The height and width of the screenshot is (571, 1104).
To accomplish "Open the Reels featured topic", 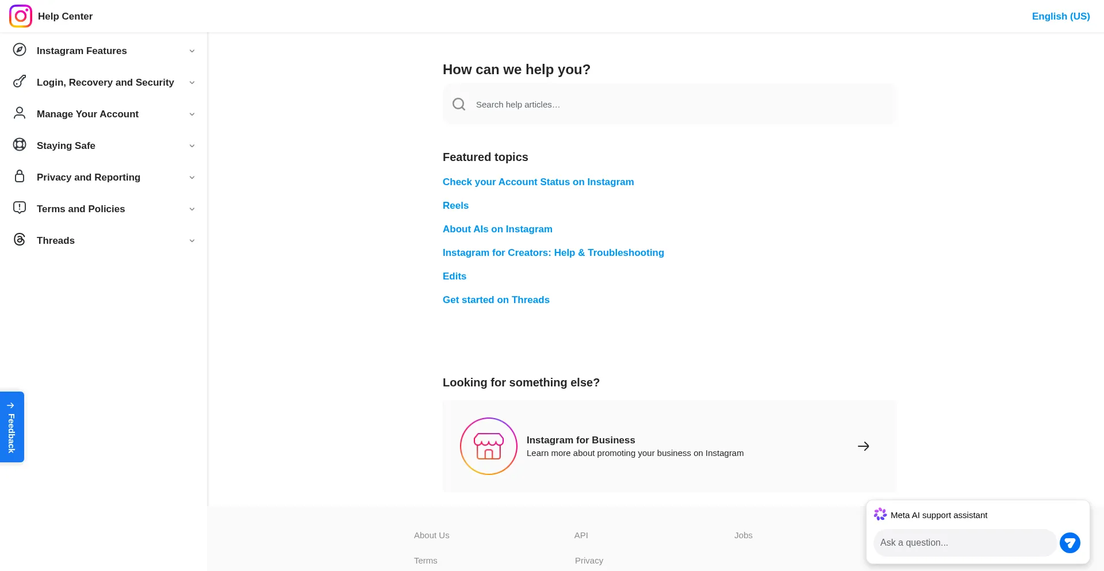I will click(x=455, y=205).
